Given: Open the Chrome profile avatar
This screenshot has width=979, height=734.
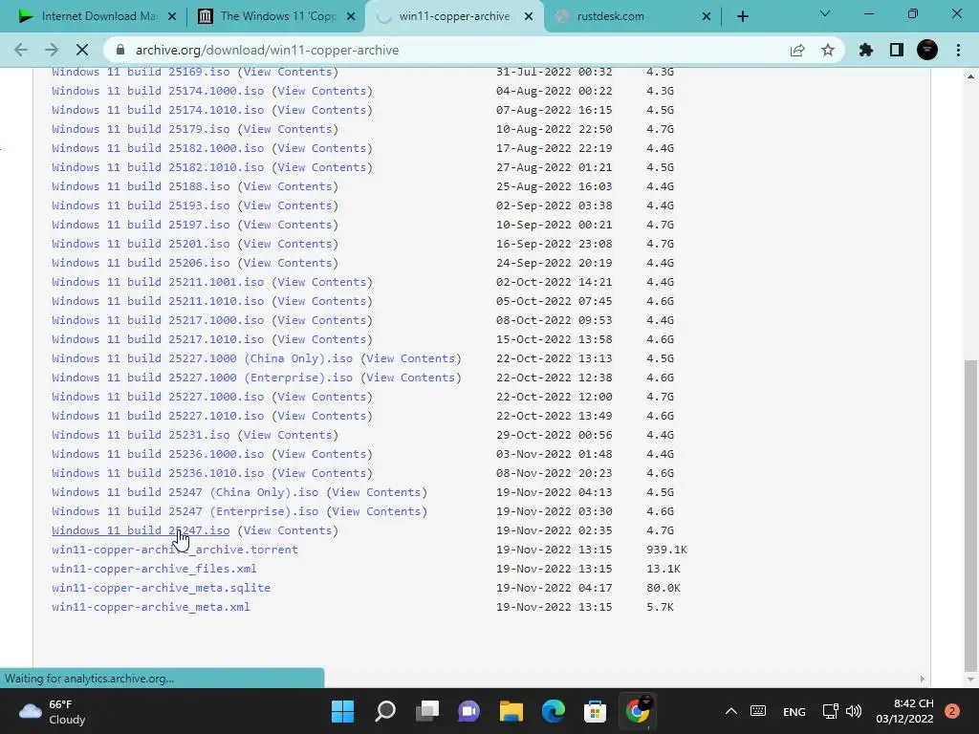Looking at the screenshot, I should [927, 50].
